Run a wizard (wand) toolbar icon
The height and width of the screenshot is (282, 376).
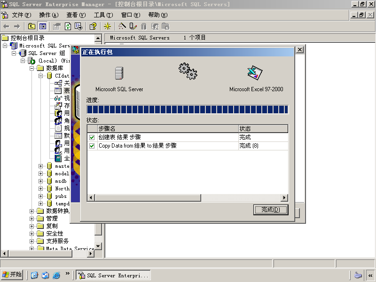(x=122, y=26)
